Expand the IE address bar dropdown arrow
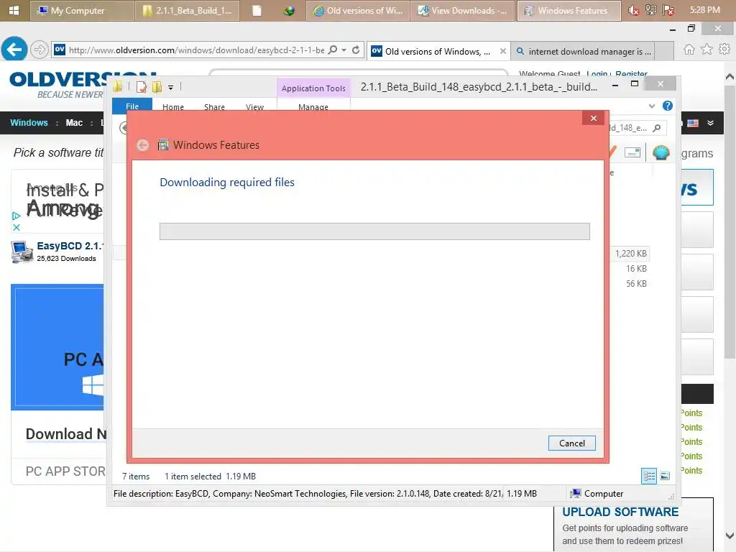The image size is (736, 552). tap(344, 50)
